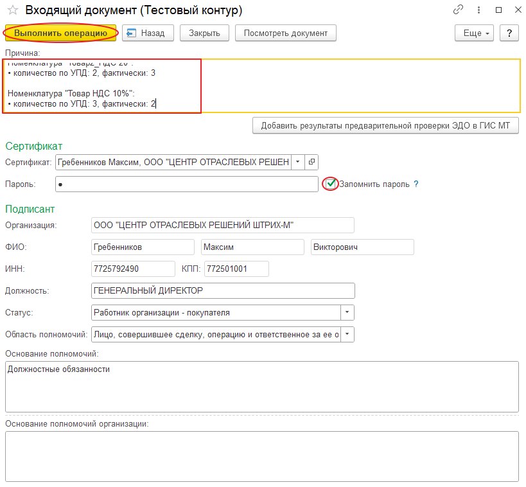Open help with the question mark button
The width and height of the screenshot is (526, 487).
tap(509, 33)
